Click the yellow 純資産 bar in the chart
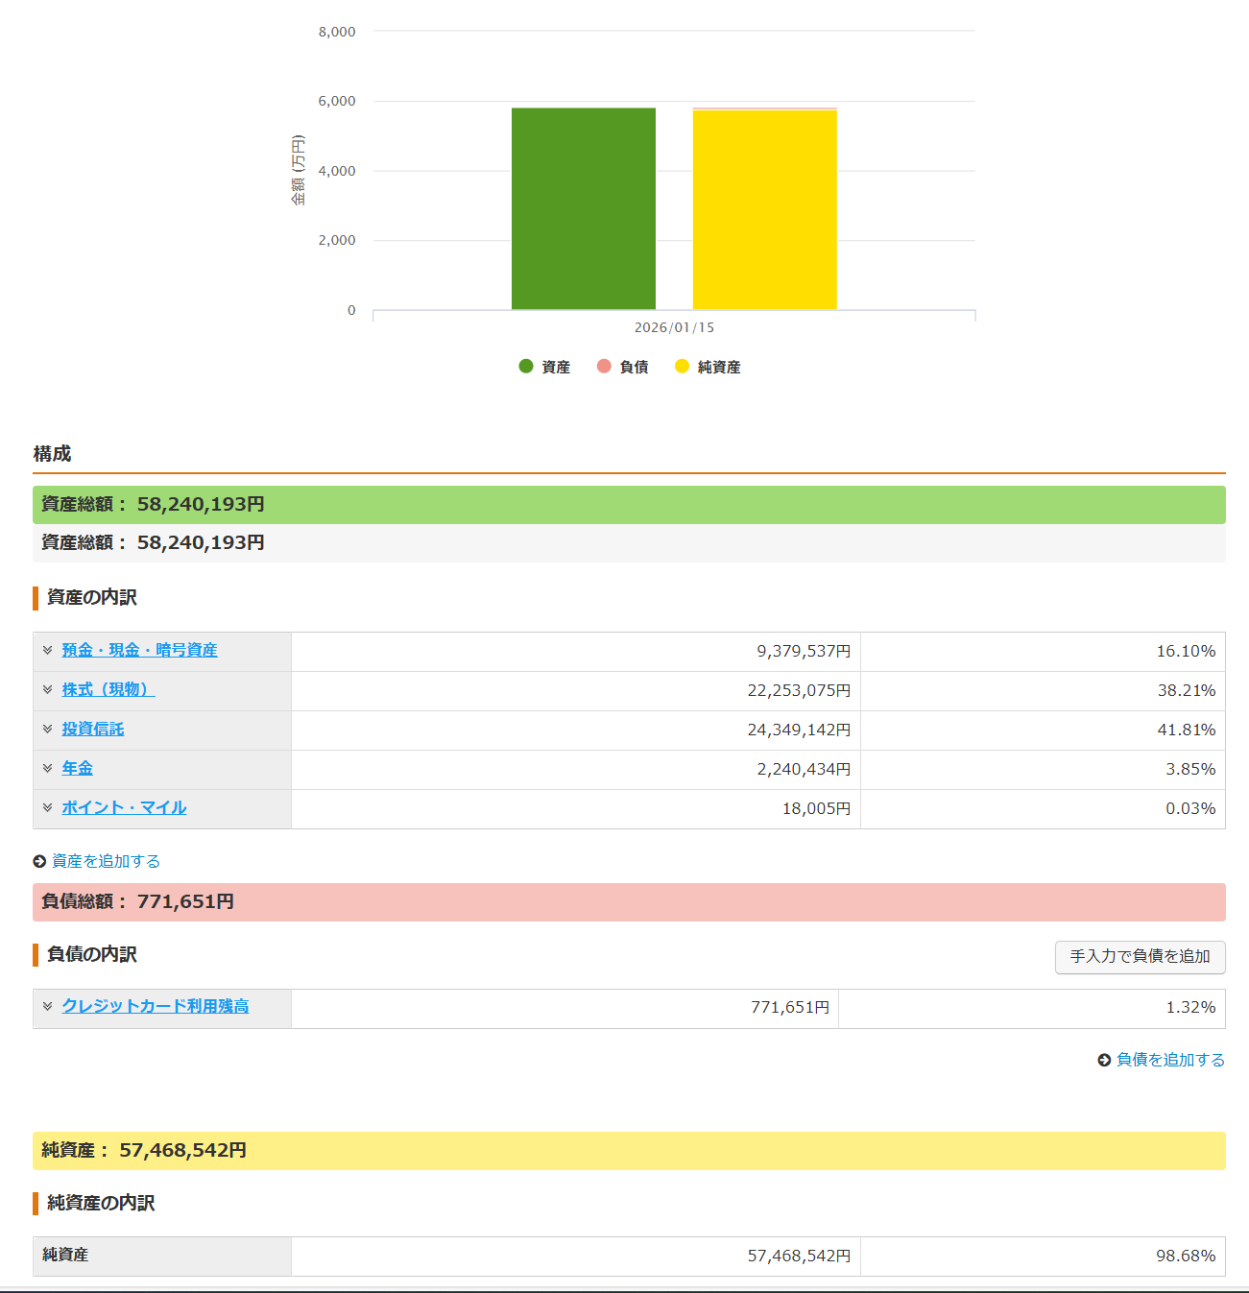This screenshot has width=1249, height=1293. click(764, 211)
